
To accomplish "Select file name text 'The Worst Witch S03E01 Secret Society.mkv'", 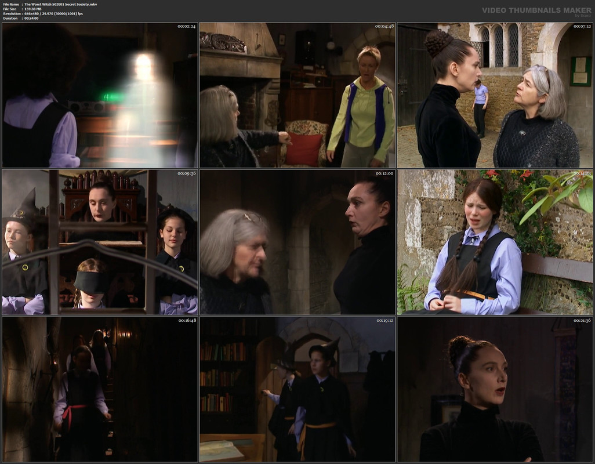I will 61,4.
